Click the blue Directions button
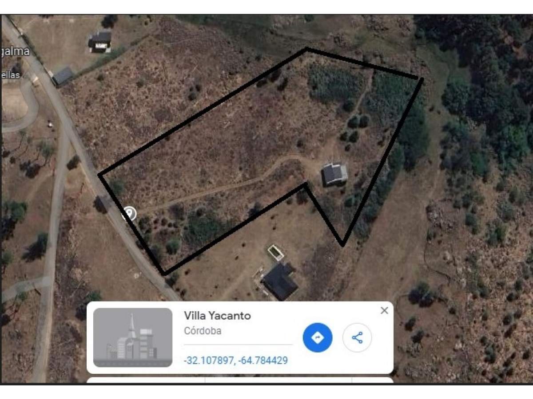 tap(317, 338)
